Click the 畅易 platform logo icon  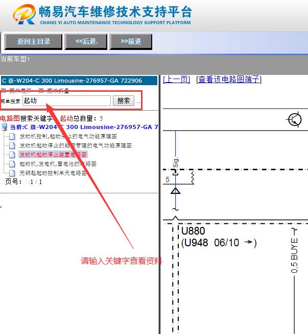[24, 14]
